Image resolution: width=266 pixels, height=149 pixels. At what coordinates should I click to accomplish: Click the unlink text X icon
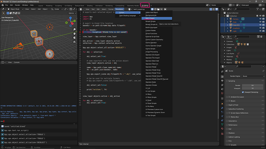tap(161, 9)
